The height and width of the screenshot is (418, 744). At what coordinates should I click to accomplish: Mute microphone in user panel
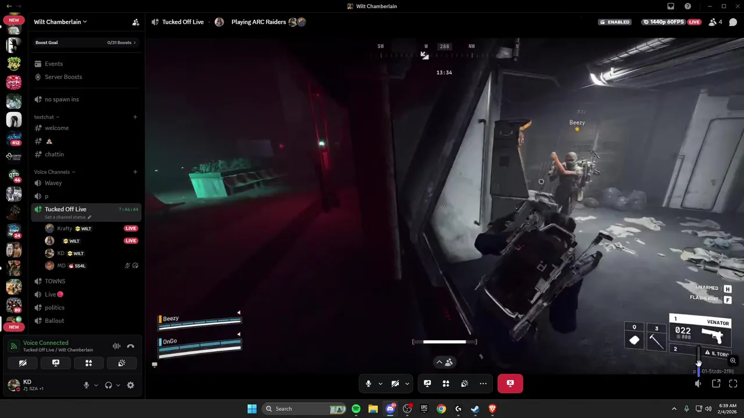[x=87, y=385]
